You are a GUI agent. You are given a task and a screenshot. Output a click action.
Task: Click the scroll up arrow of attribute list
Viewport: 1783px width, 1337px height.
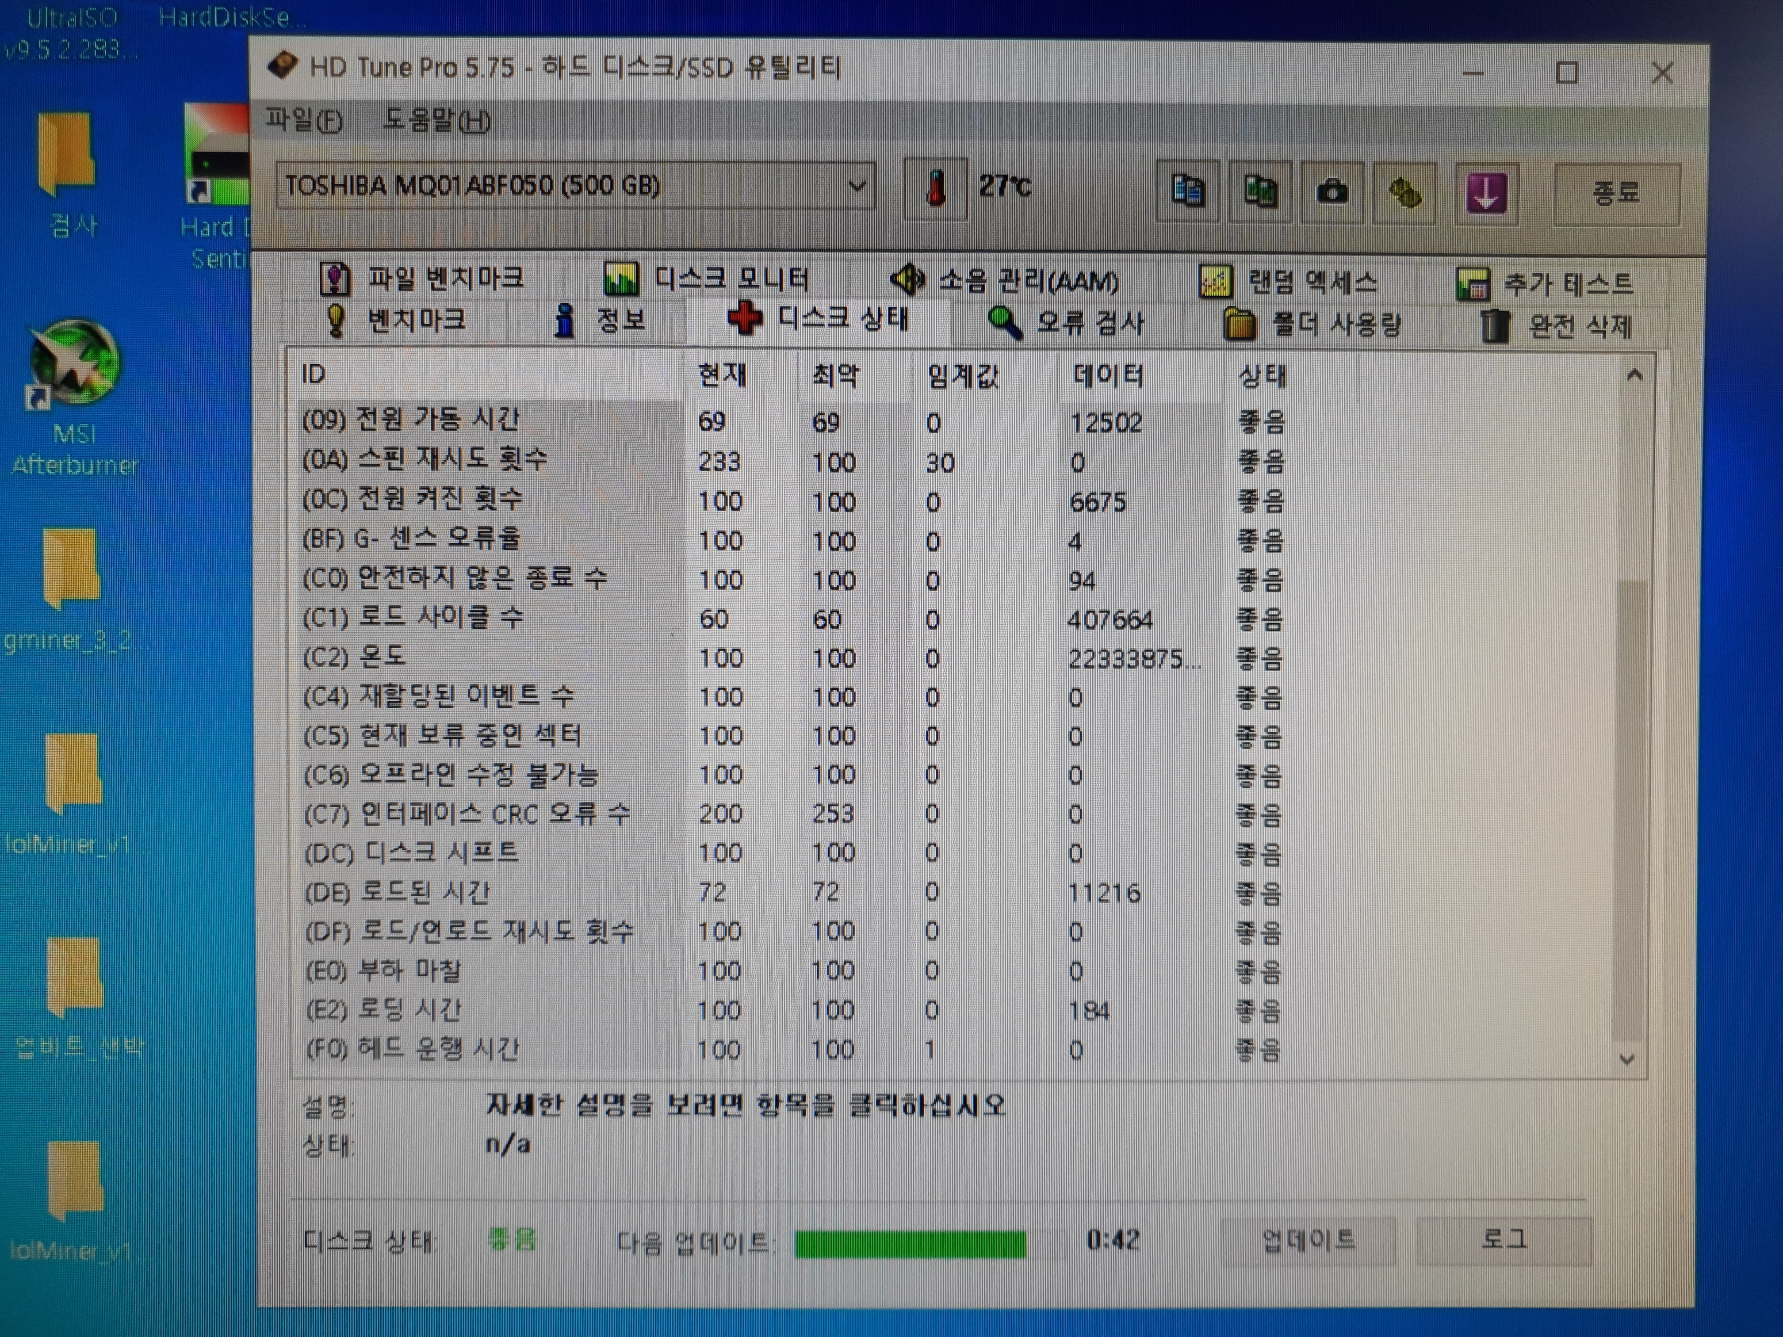[x=1634, y=375]
